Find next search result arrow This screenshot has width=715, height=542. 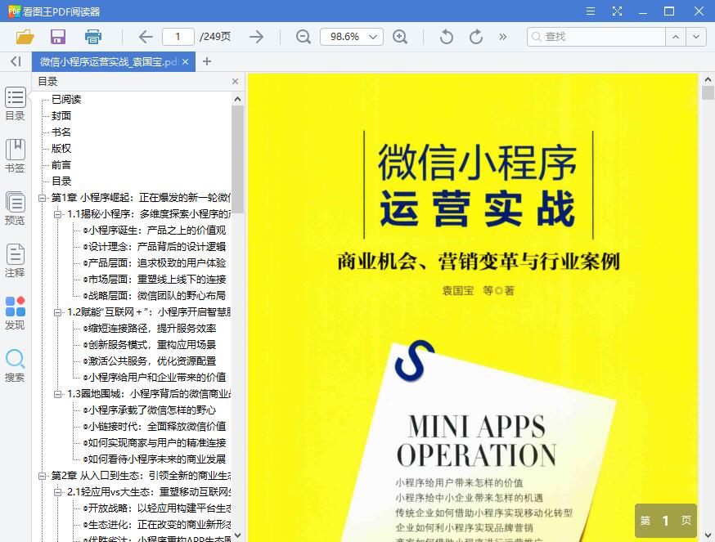pos(696,37)
